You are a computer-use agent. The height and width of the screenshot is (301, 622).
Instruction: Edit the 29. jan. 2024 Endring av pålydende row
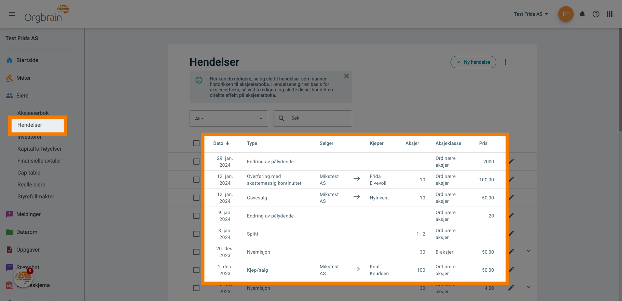click(511, 161)
